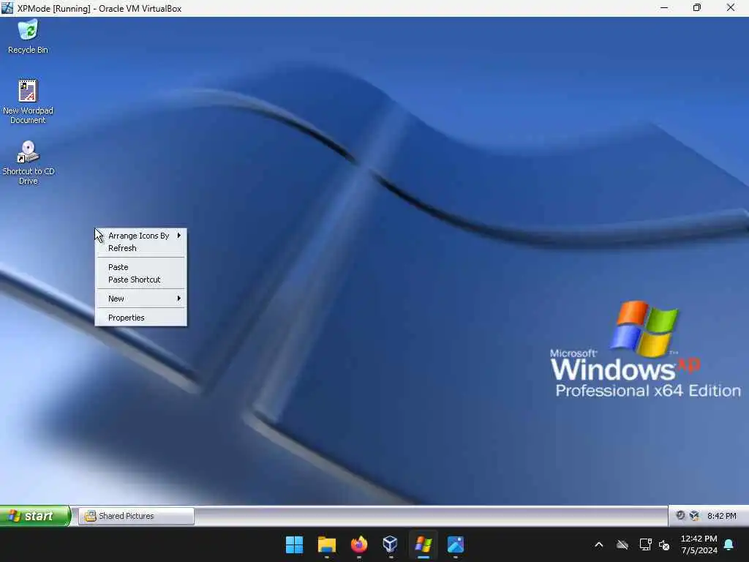
Task: Open the Windows 11 Start button
Action: pyautogui.click(x=294, y=544)
